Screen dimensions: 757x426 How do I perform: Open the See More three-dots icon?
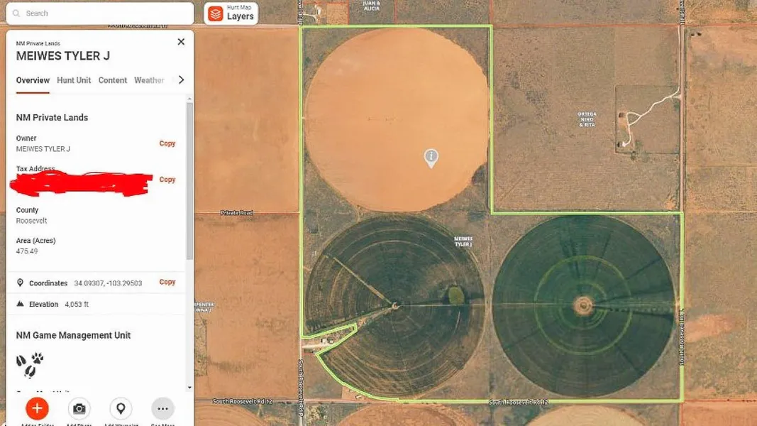(x=162, y=408)
